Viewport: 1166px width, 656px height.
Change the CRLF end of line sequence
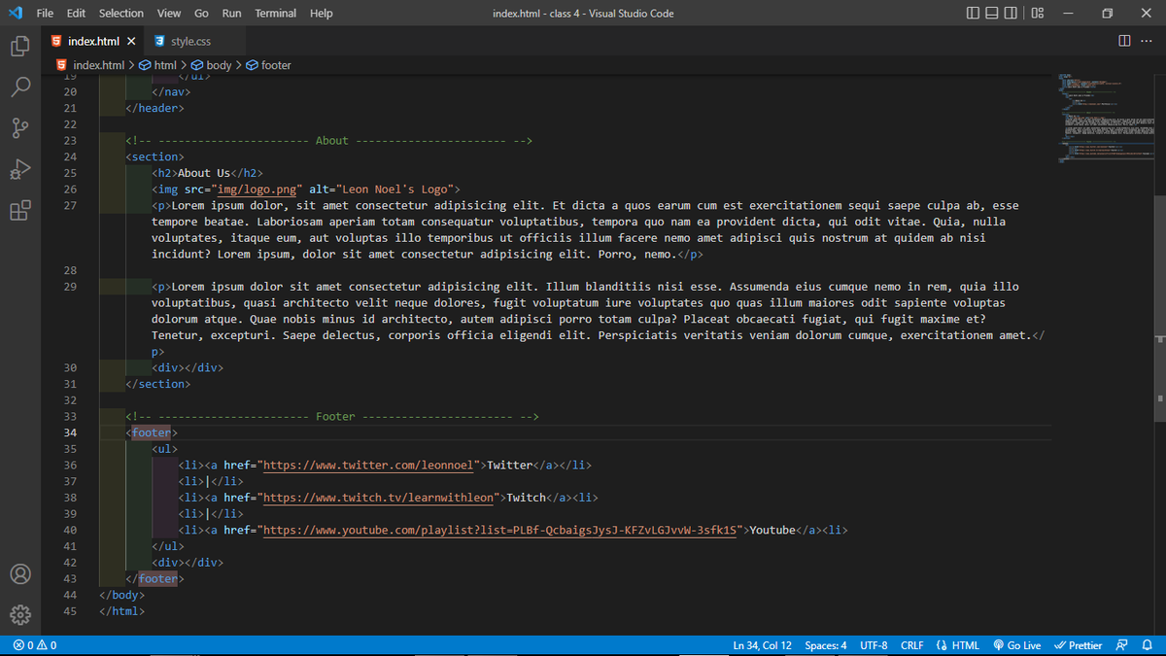point(912,645)
